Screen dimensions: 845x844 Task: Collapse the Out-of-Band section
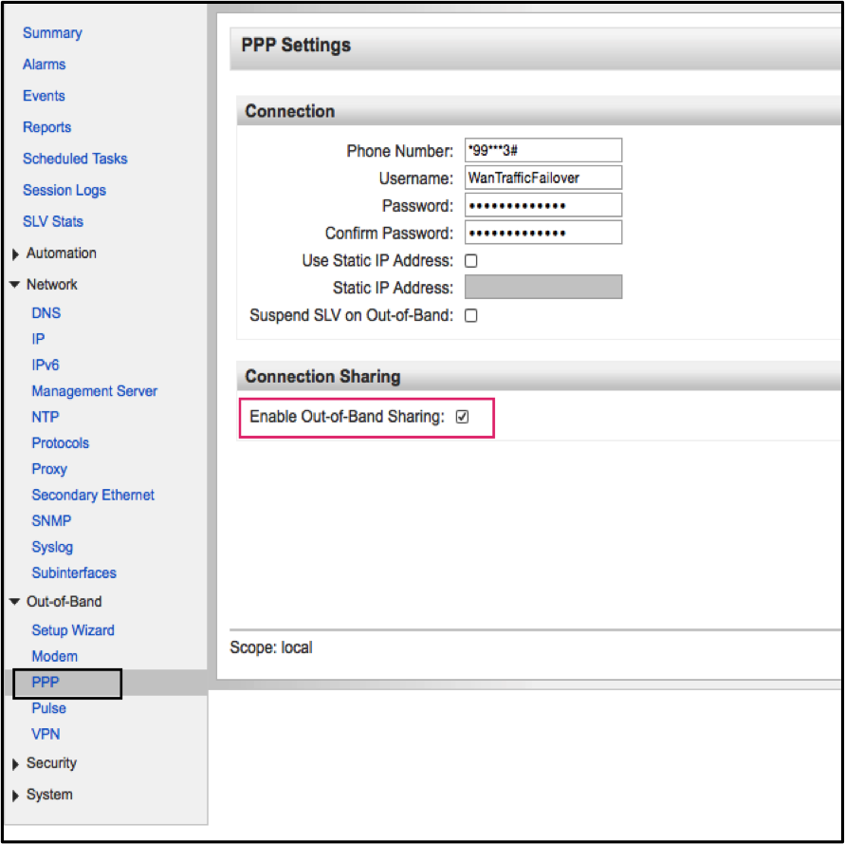click(15, 602)
